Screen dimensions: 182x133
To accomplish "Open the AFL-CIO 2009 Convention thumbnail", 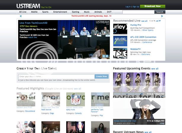I will point(120,41).
